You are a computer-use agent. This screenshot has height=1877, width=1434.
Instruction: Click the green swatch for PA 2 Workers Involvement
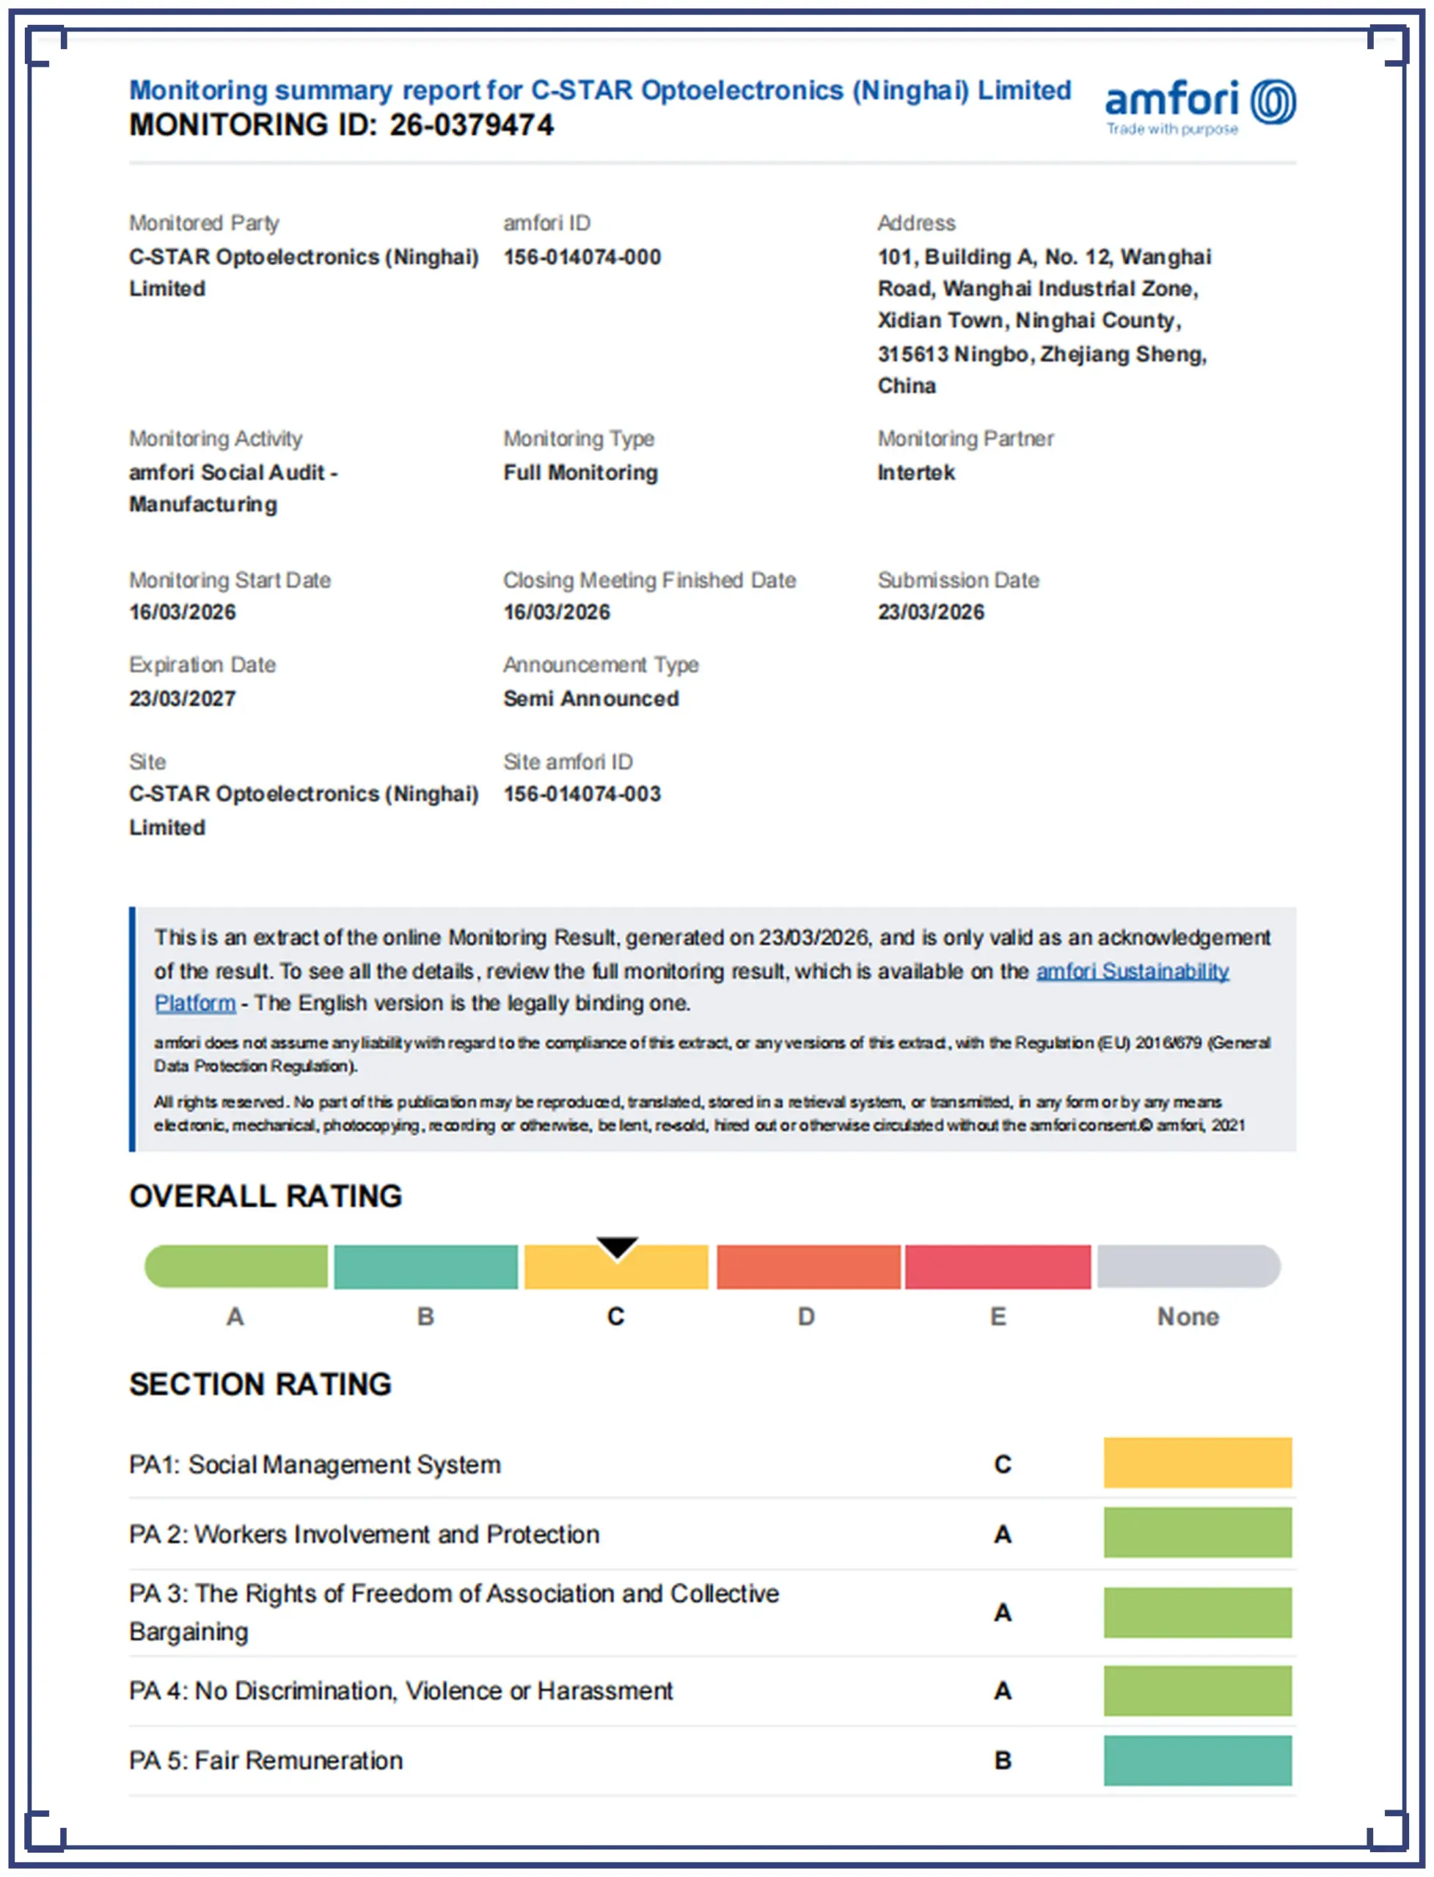(x=1198, y=1532)
